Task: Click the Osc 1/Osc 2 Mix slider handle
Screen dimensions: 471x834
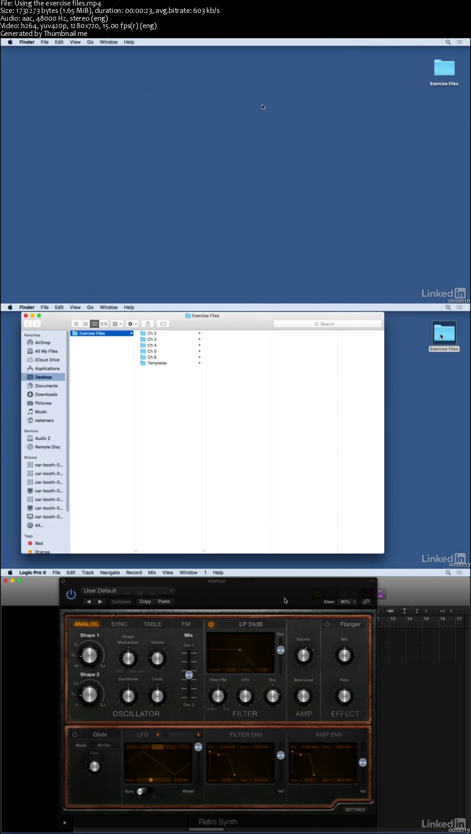Action: [189, 675]
